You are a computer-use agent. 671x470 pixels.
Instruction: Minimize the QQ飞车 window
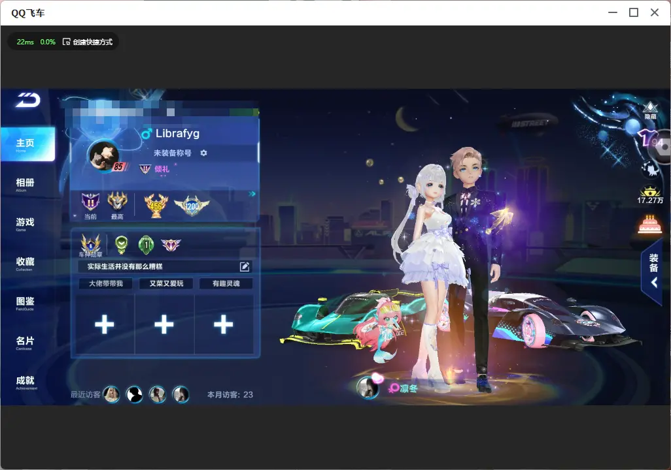[x=613, y=13]
